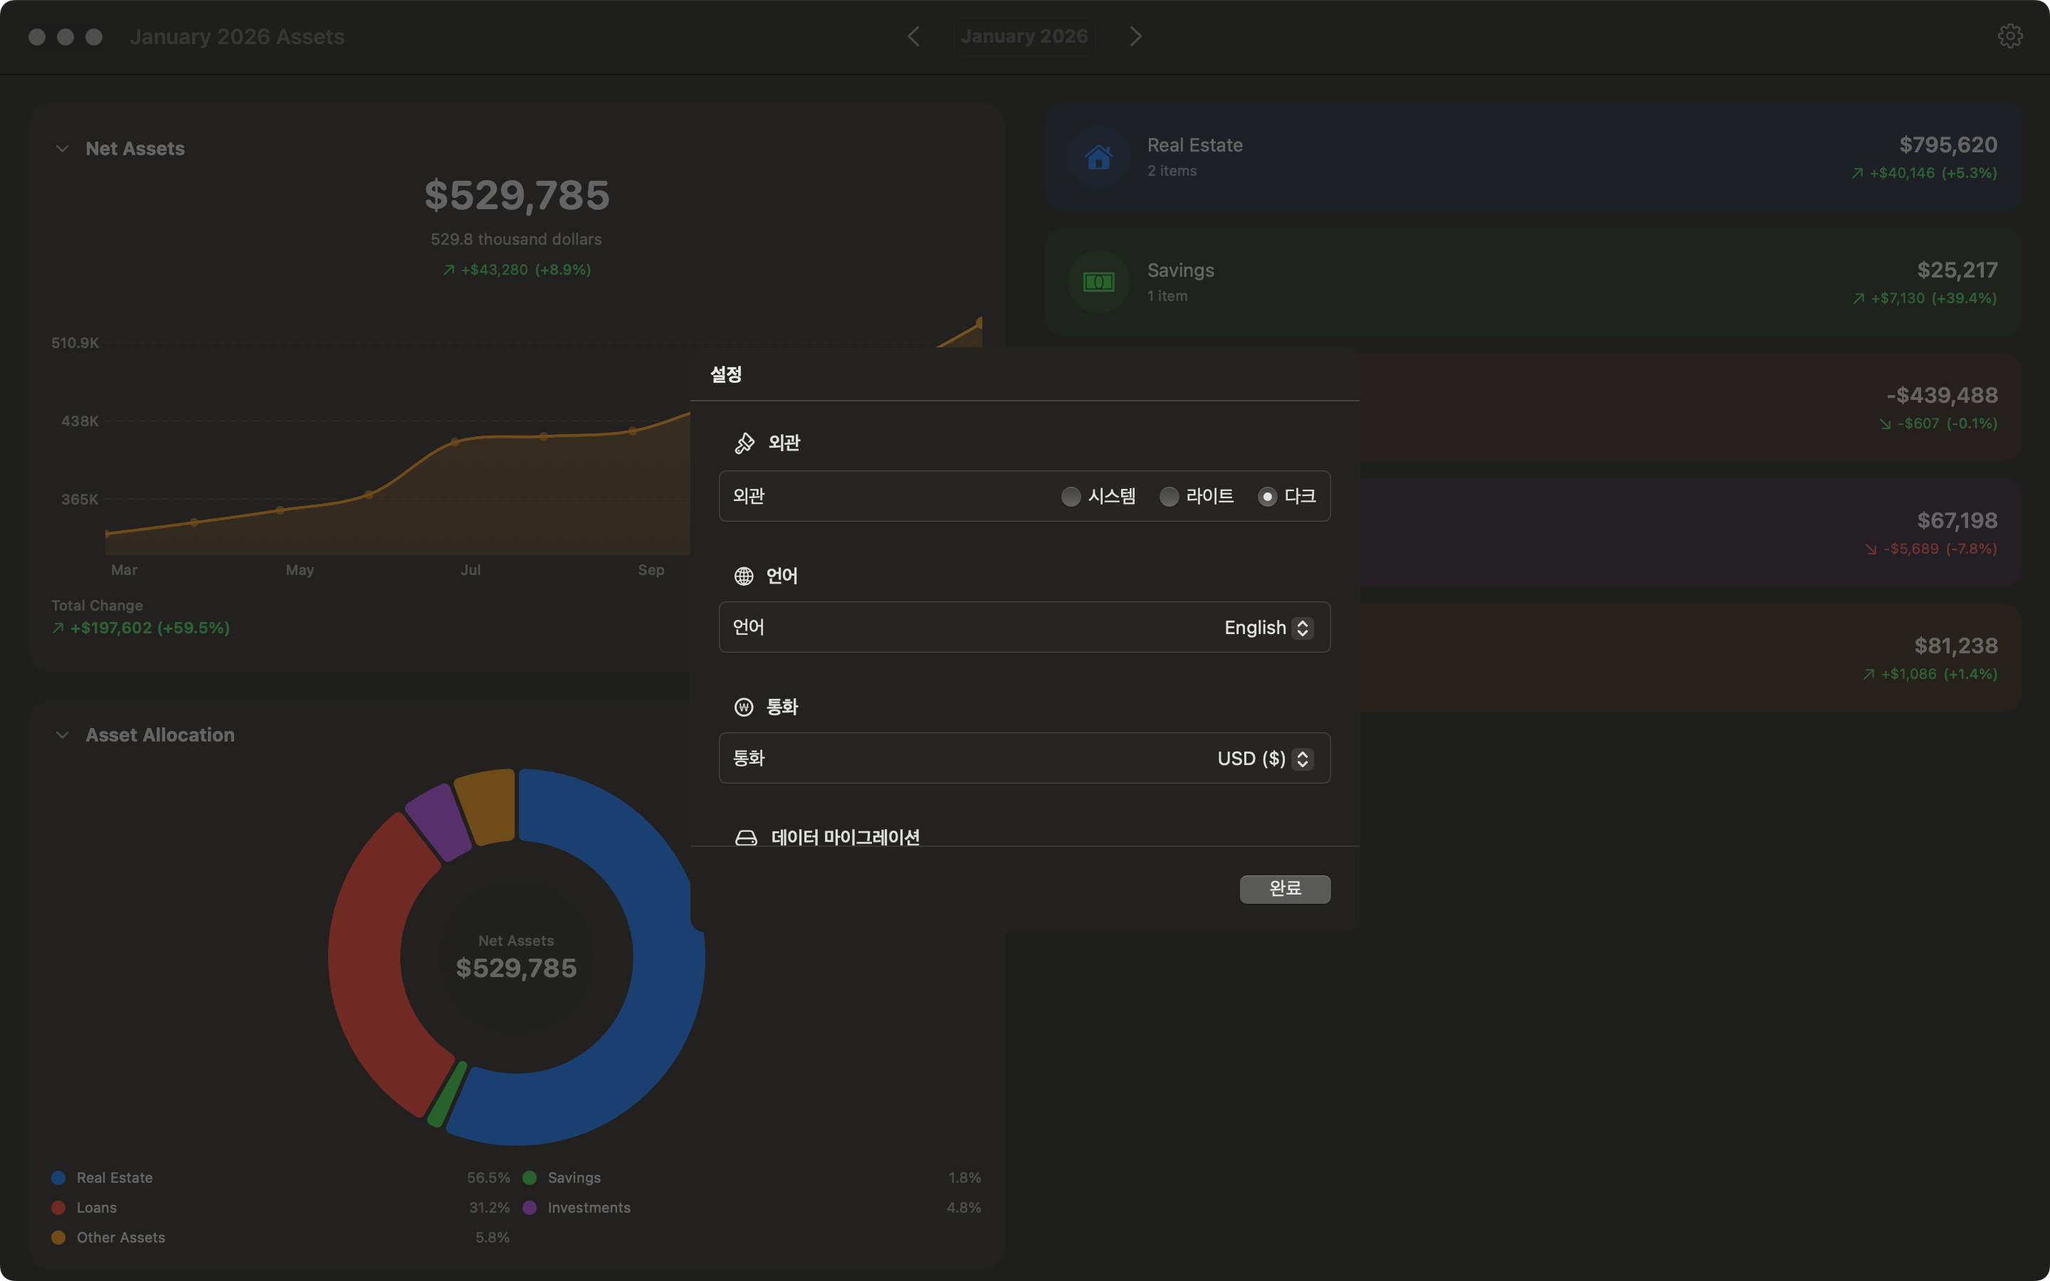Click the $529,785 net assets headline value
Image resolution: width=2050 pixels, height=1281 pixels.
pos(517,196)
